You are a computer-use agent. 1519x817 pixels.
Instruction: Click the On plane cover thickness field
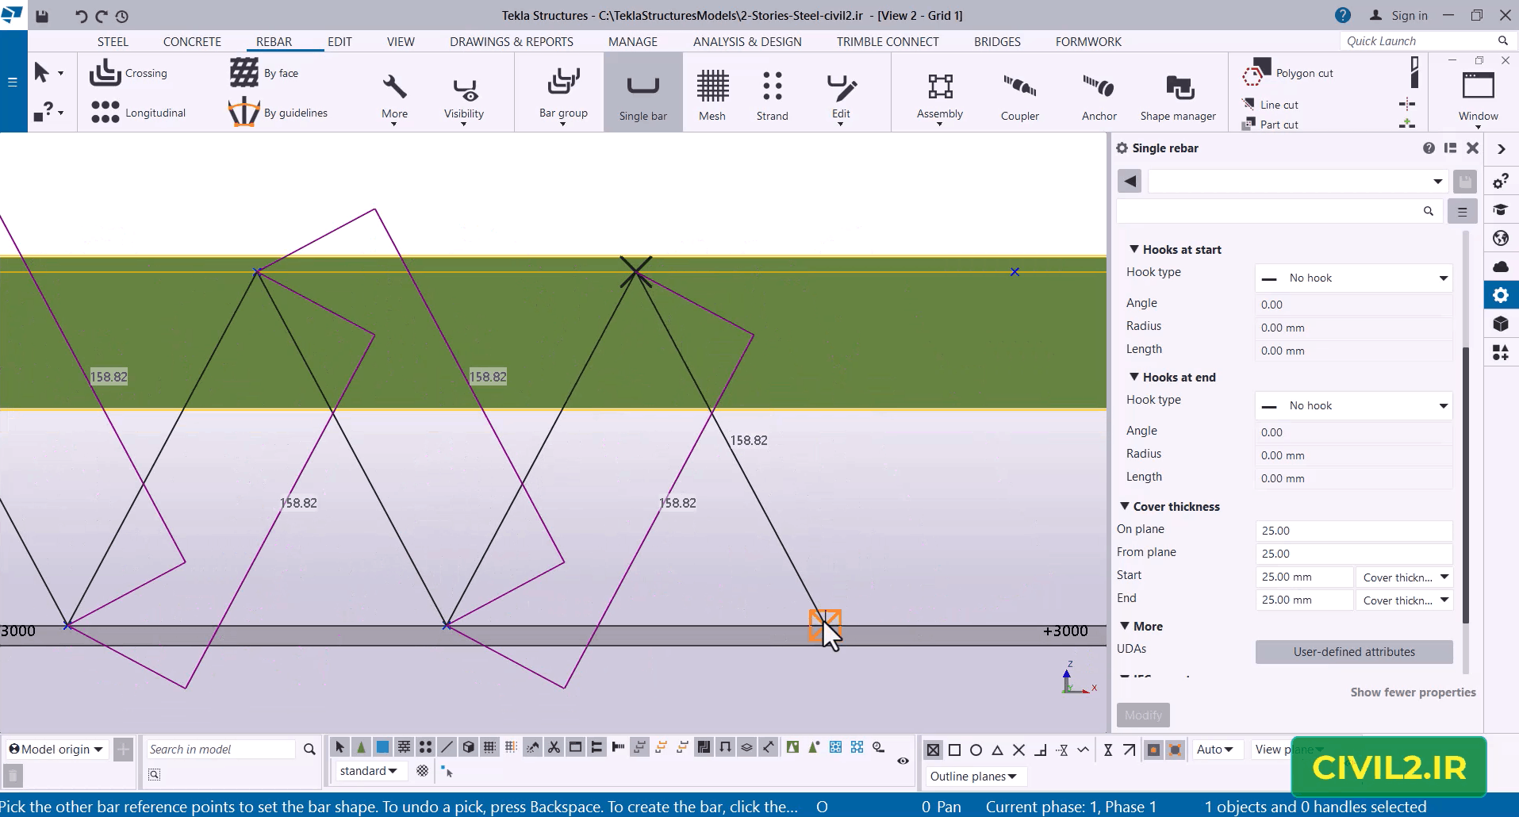coord(1354,531)
